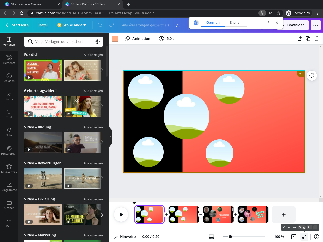323x242 pixels.
Task: Click the Download button
Action: tap(293, 25)
